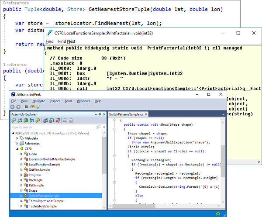
Task: Select ExpressionBodiedMemberSample in the tree
Action: pyautogui.click(x=52, y=159)
